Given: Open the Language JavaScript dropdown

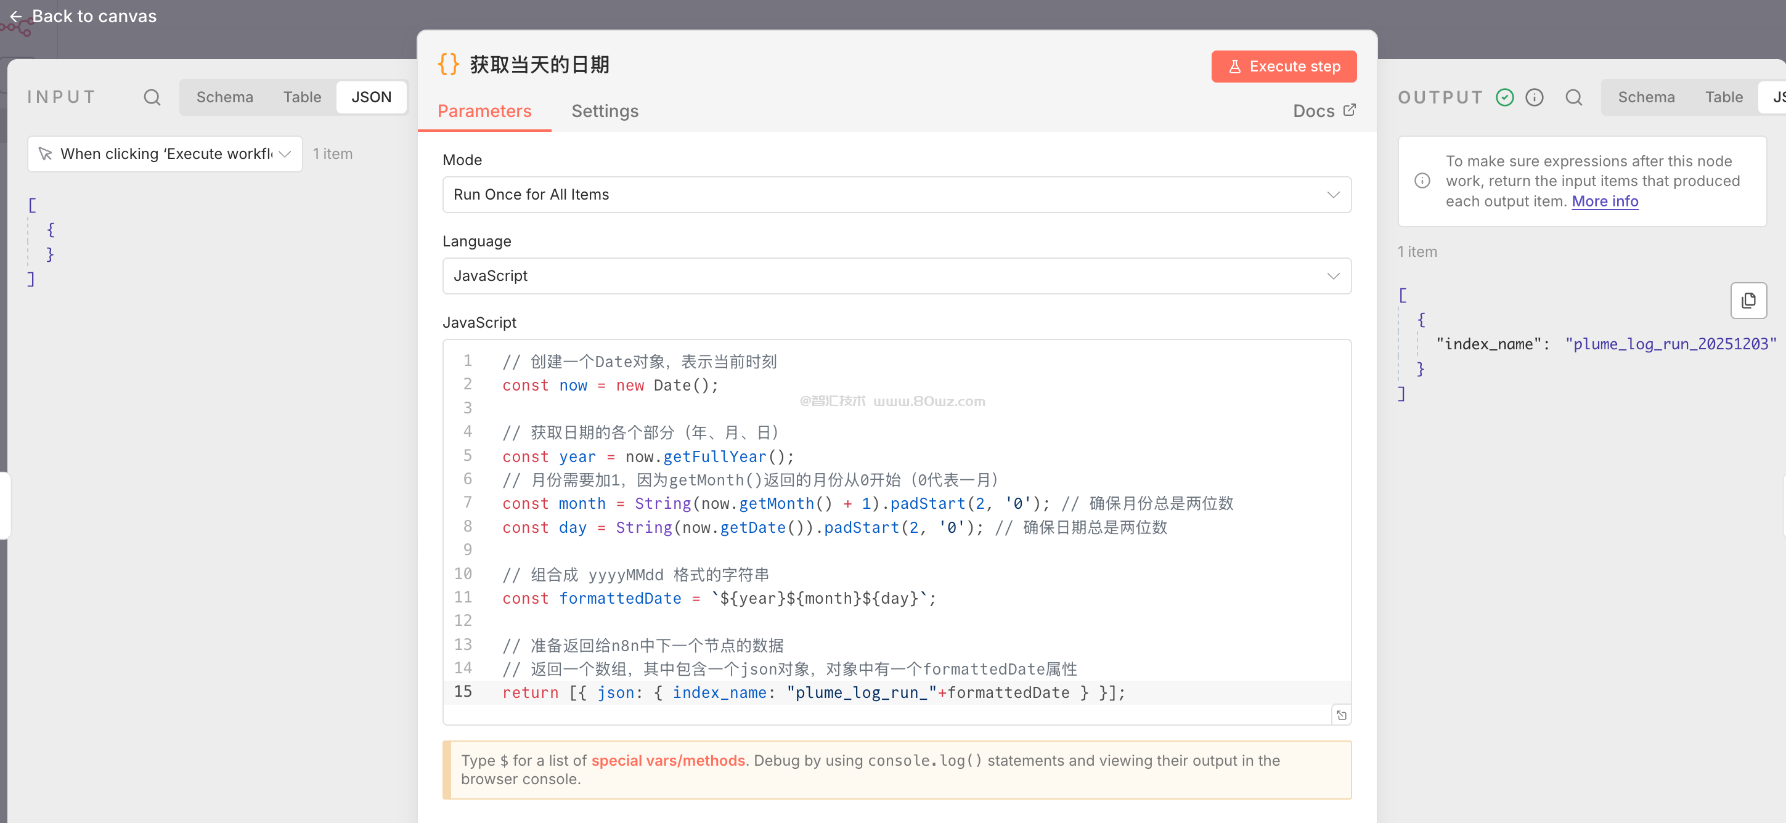Looking at the screenshot, I should click(896, 277).
